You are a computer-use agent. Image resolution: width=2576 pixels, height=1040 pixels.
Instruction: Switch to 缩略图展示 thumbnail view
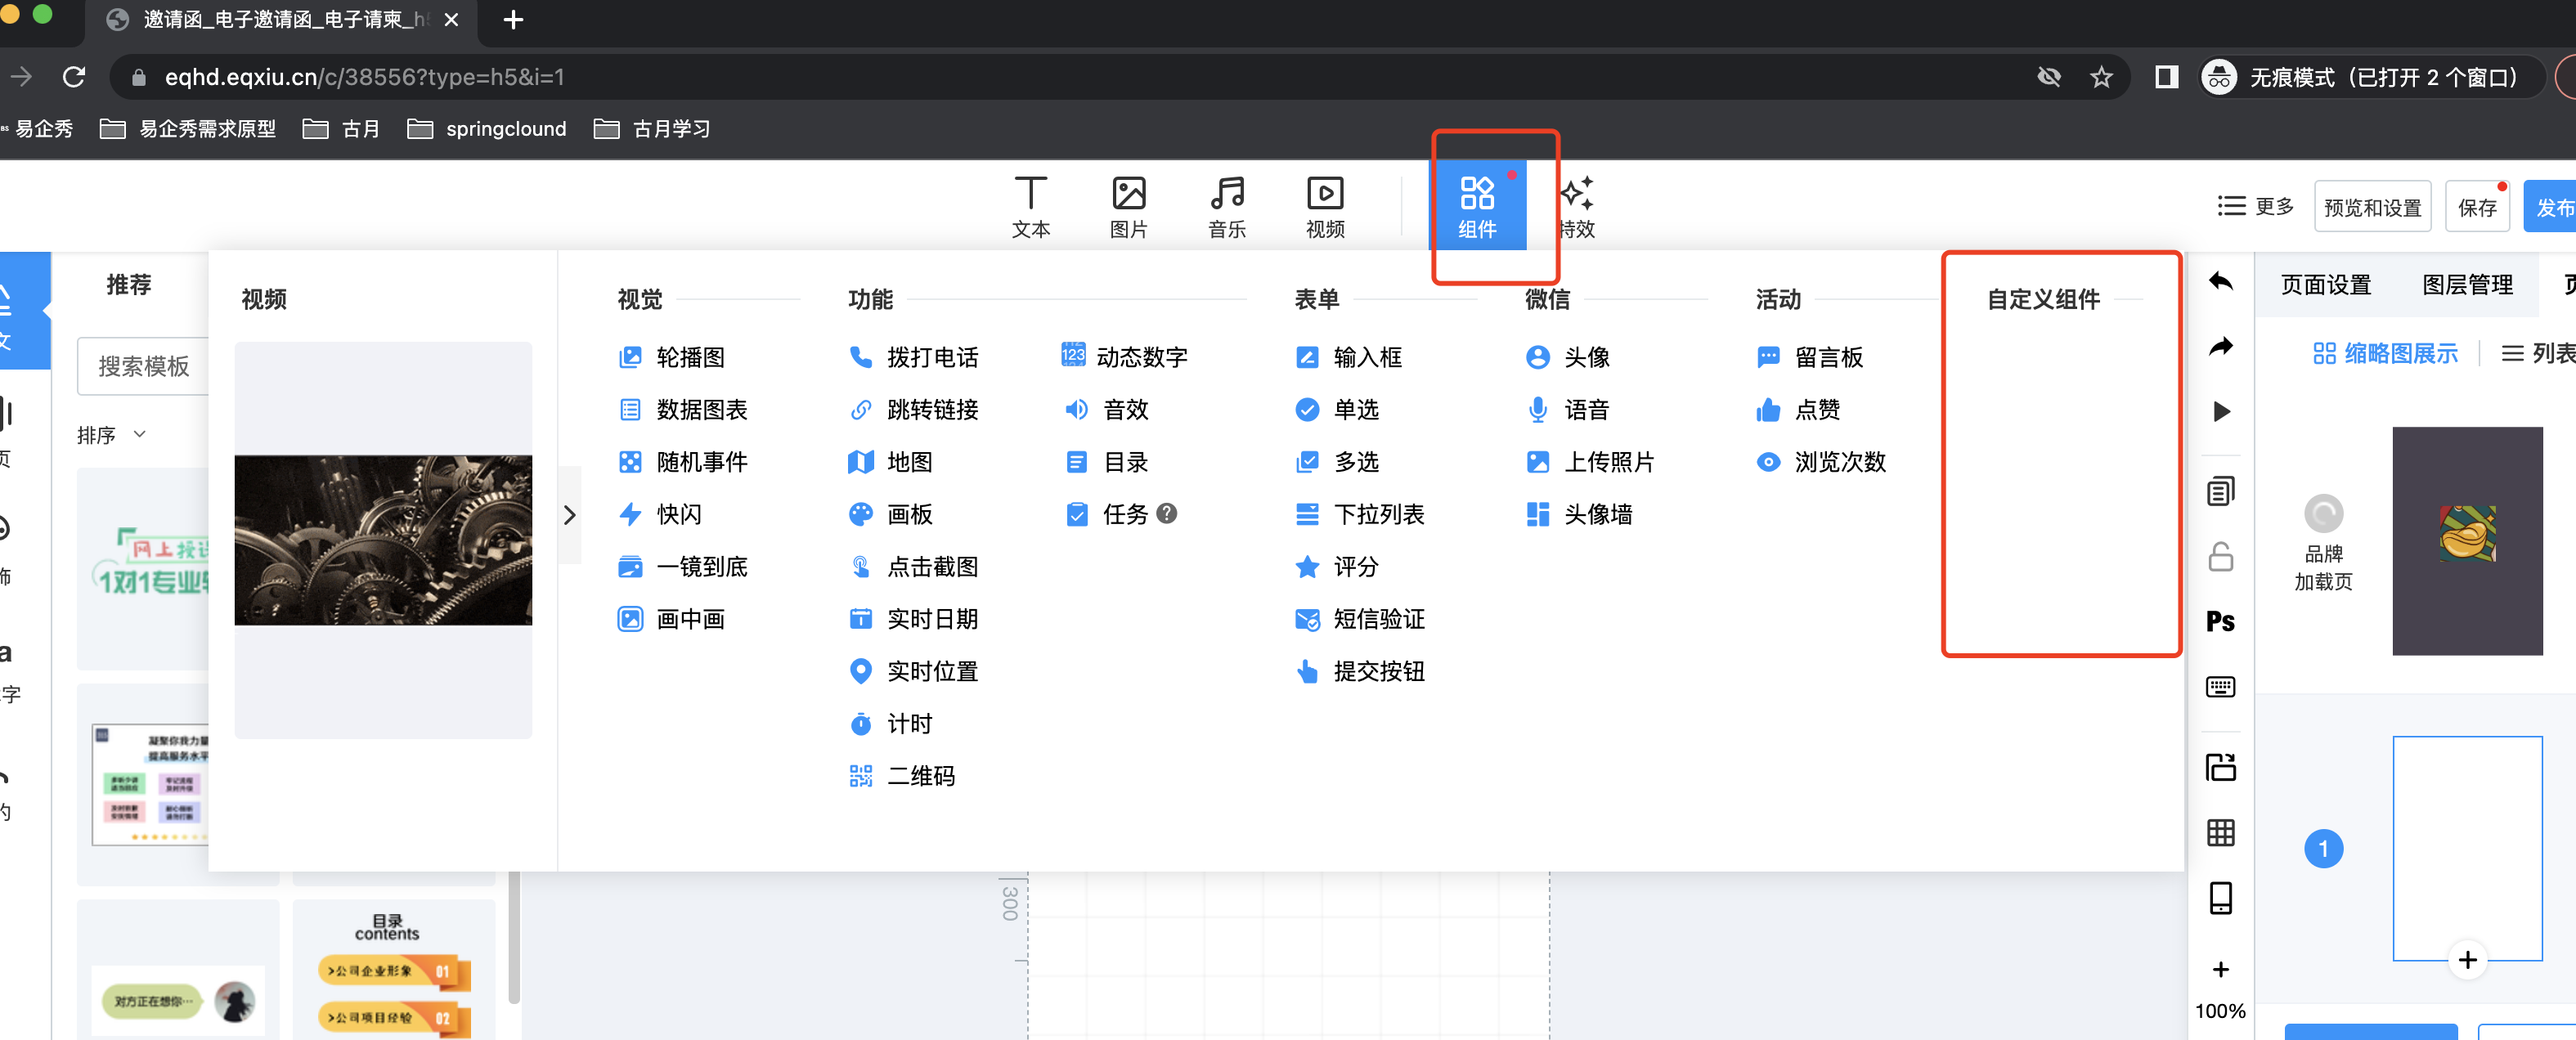pyautogui.click(x=2385, y=353)
